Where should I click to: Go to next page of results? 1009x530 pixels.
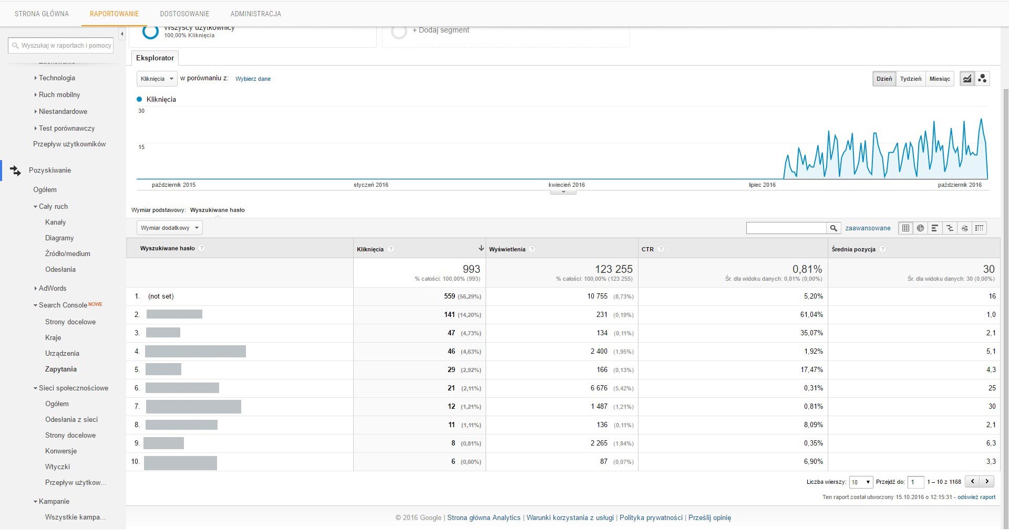(987, 482)
